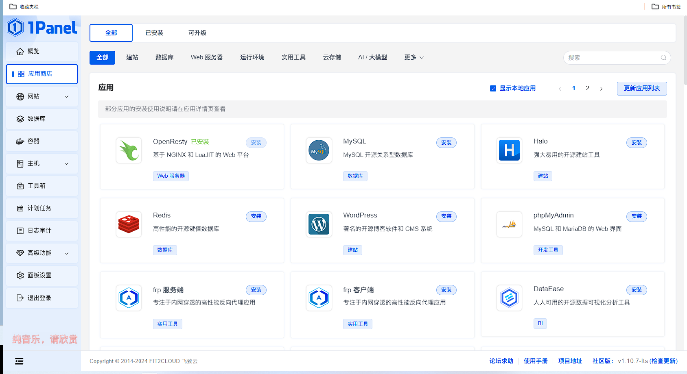Expand the 网站 submenu chevron
Viewport: 687px width, 374px height.
pyautogui.click(x=67, y=96)
